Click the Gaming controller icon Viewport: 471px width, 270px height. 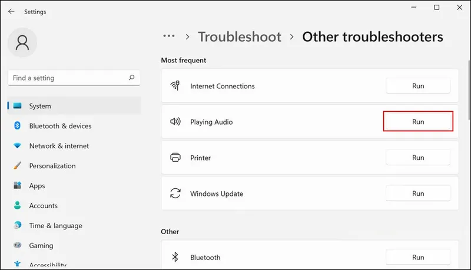tap(18, 245)
